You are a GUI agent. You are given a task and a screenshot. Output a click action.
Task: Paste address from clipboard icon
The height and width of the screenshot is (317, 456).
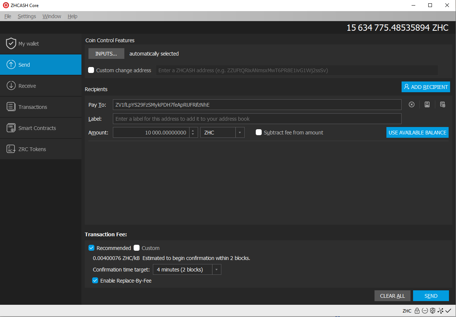click(x=442, y=105)
